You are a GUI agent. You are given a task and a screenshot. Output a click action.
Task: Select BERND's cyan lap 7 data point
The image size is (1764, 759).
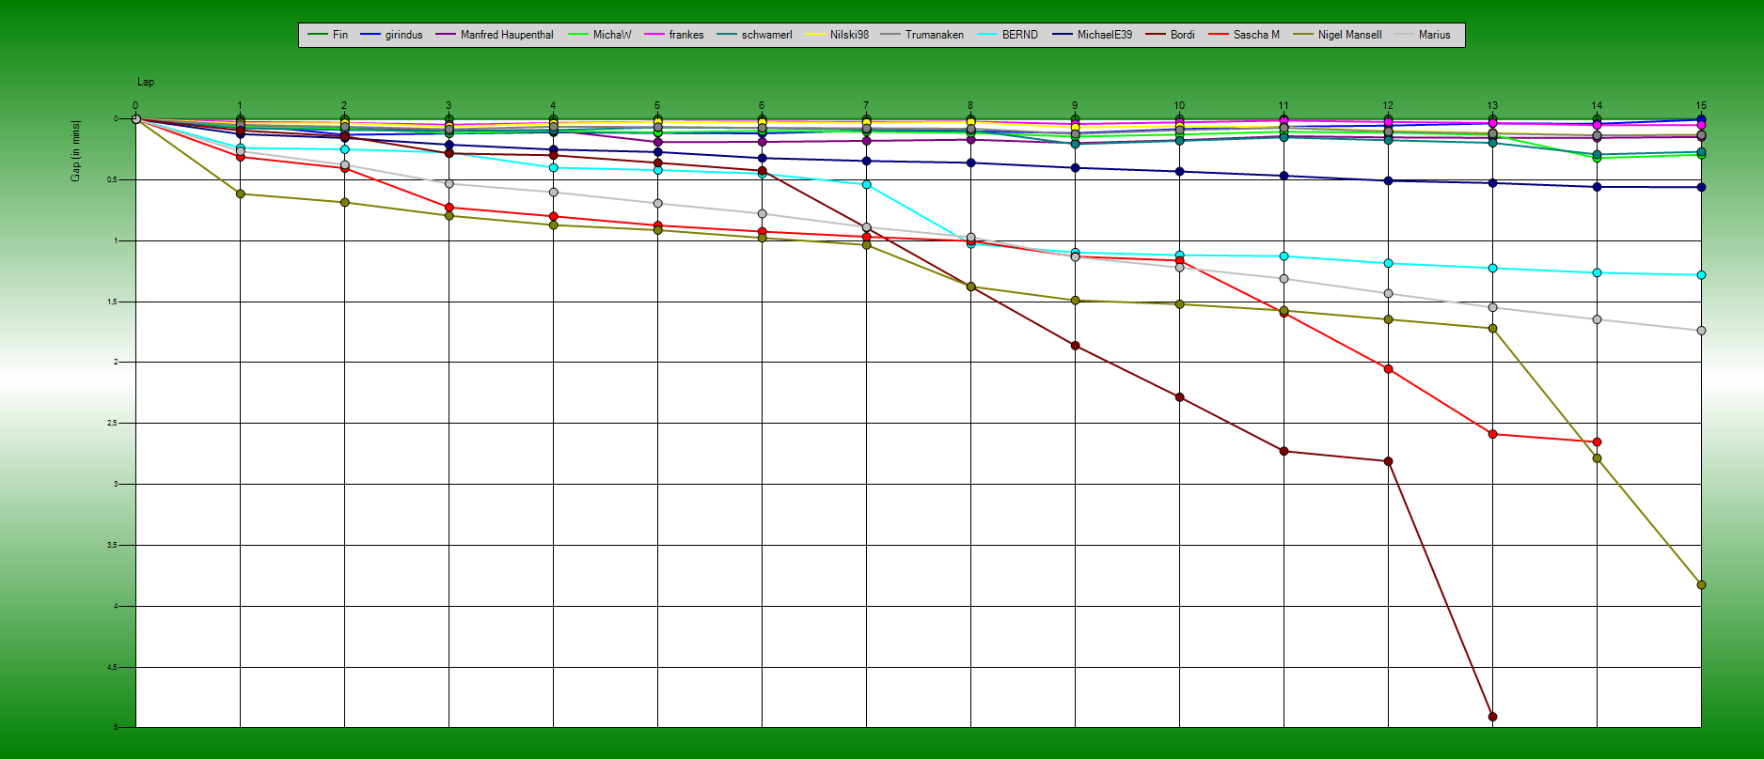(866, 184)
